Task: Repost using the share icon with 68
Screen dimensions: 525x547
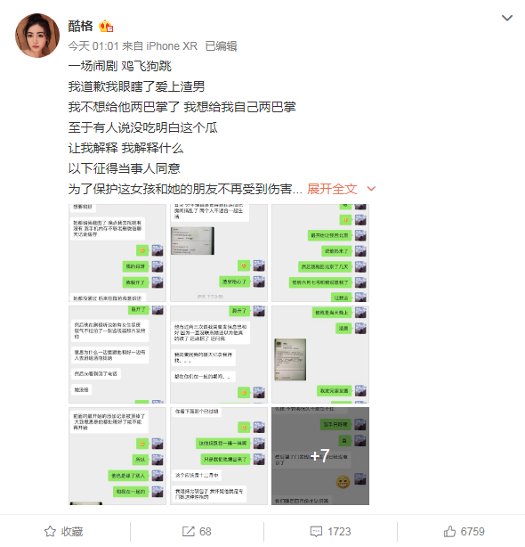Action: pos(188,531)
